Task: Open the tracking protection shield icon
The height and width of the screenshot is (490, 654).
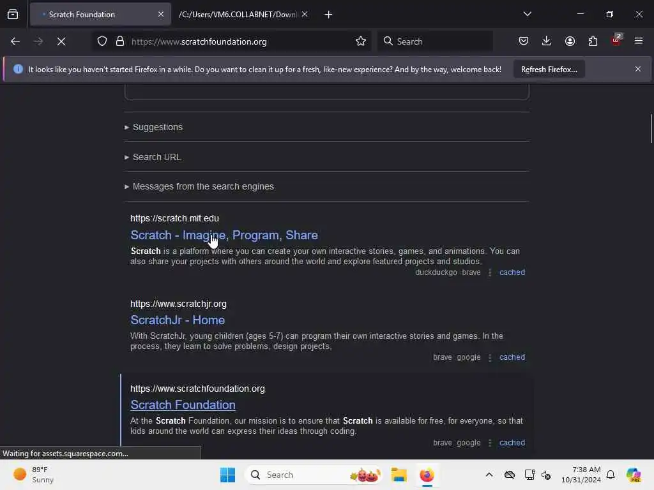Action: 102,41
